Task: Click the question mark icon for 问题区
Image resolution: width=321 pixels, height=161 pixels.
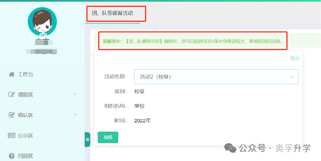Action: (12, 156)
